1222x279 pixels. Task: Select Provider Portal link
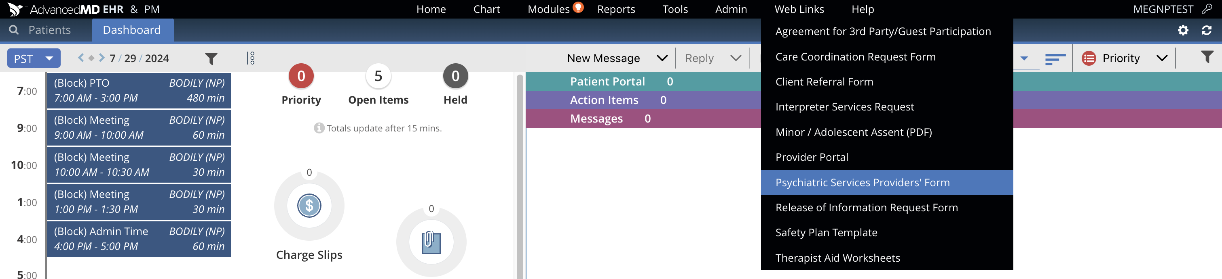pos(887,157)
